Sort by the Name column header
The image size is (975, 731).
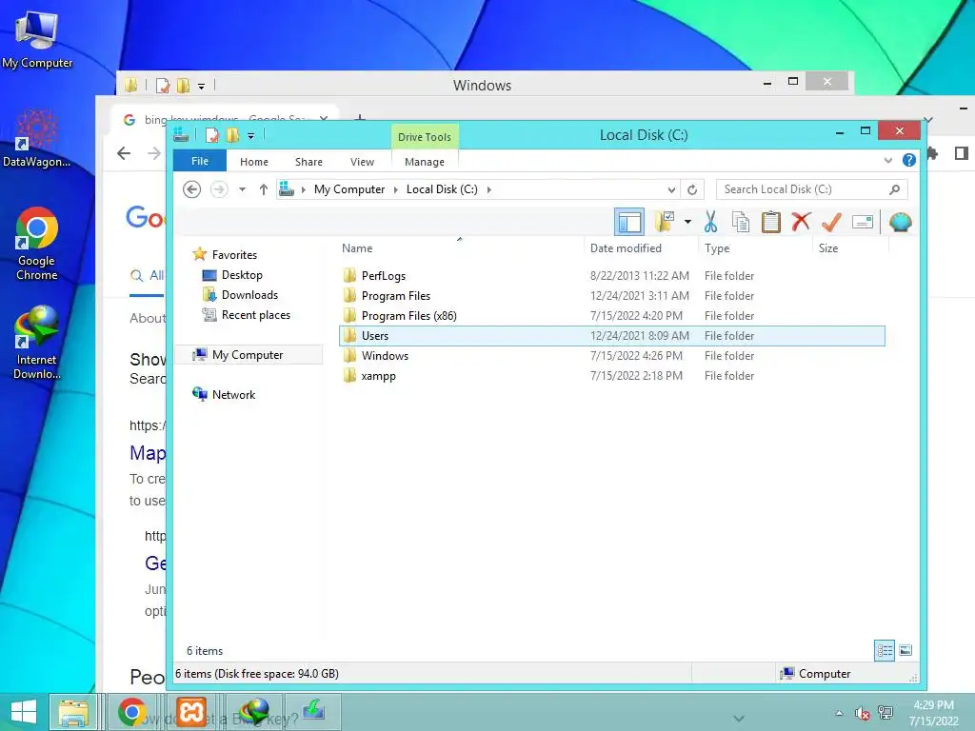357,248
